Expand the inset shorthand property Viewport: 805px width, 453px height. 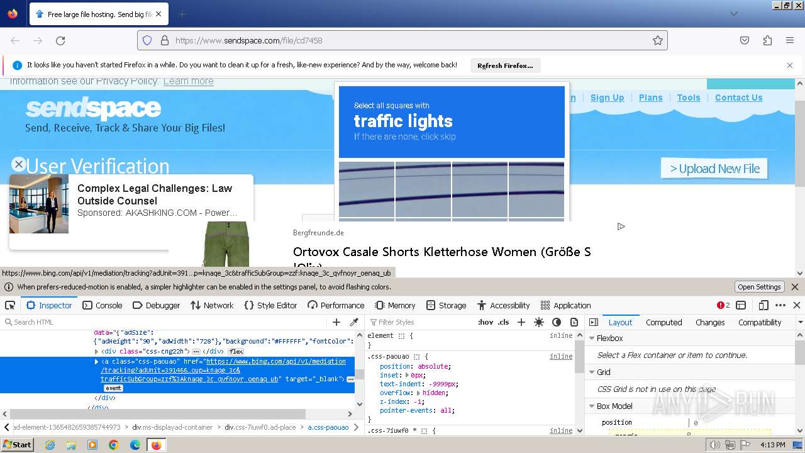407,375
